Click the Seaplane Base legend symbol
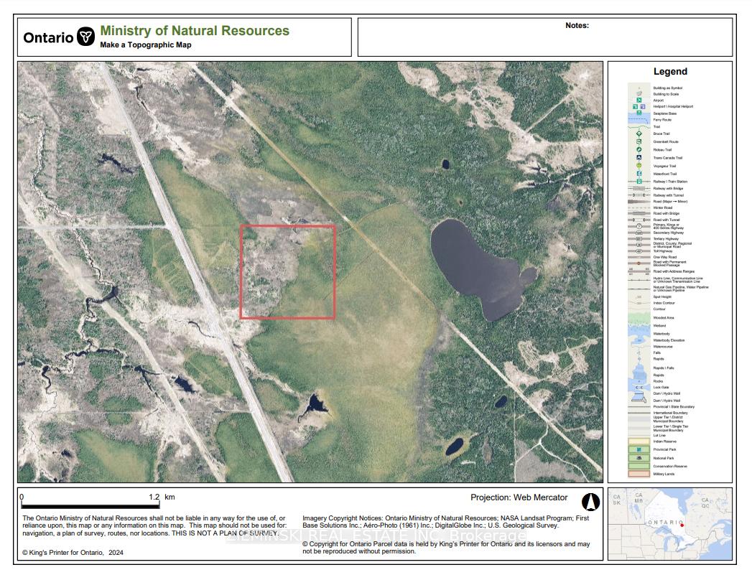The width and height of the screenshot is (752, 580). click(x=639, y=113)
